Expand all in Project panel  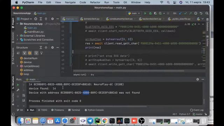41,19
